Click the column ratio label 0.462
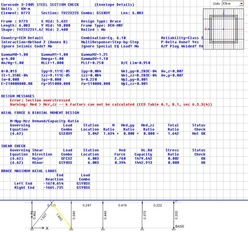The height and width of the screenshot is (232, 248). (34, 215)
